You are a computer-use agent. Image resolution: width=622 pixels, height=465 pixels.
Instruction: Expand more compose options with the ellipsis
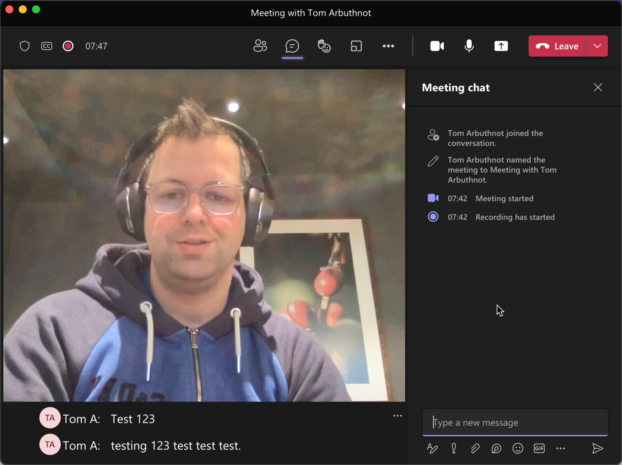[x=560, y=448]
